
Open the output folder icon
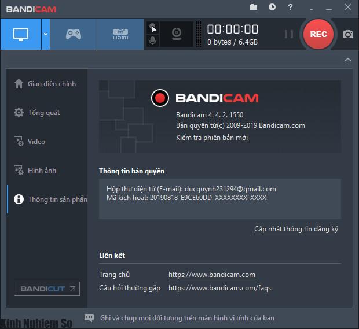254,7
